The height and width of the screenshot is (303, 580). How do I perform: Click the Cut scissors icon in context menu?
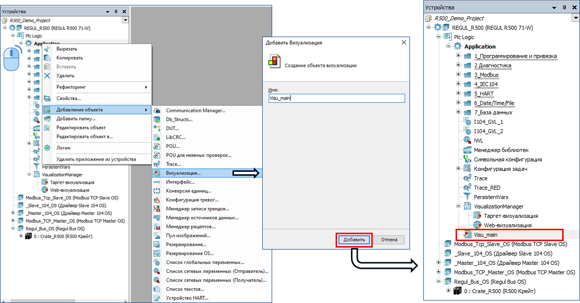[47, 49]
